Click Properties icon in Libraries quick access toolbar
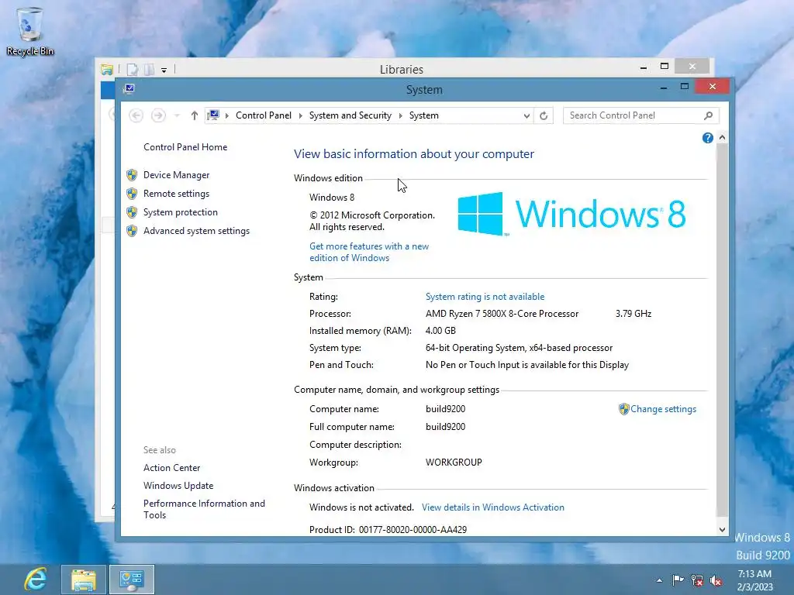Image resolution: width=794 pixels, height=595 pixels. pyautogui.click(x=132, y=69)
